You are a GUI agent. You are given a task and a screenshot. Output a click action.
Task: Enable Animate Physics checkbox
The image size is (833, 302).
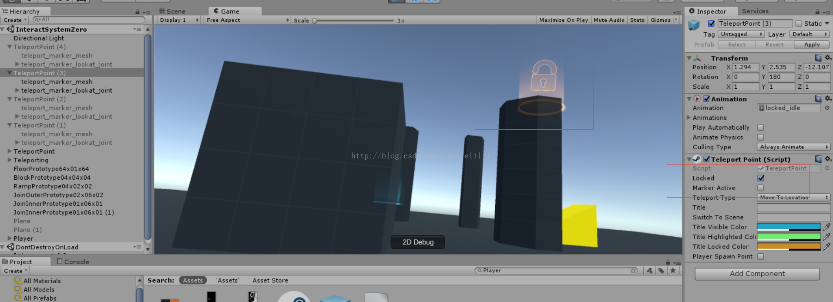point(761,137)
